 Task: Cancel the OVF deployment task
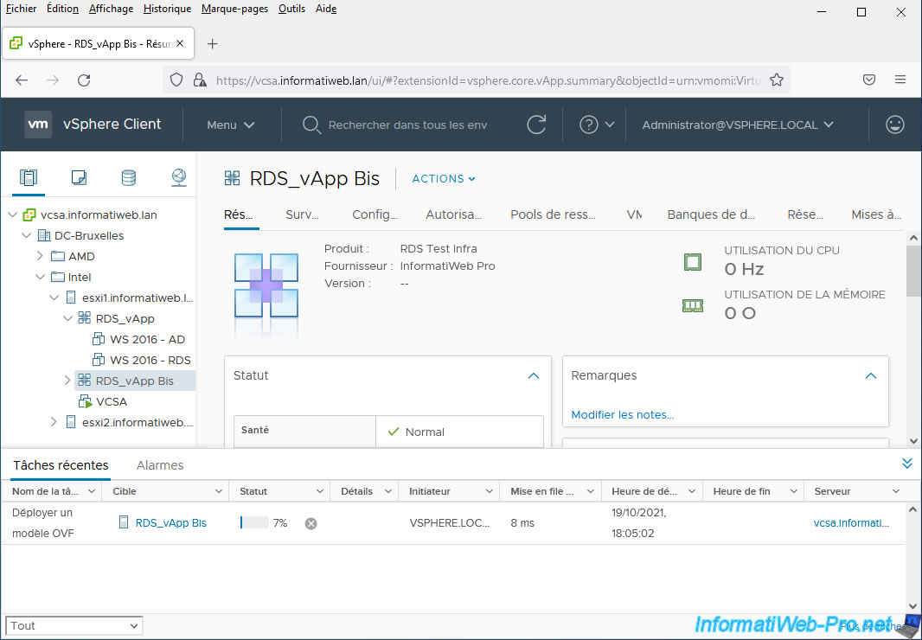pos(311,523)
